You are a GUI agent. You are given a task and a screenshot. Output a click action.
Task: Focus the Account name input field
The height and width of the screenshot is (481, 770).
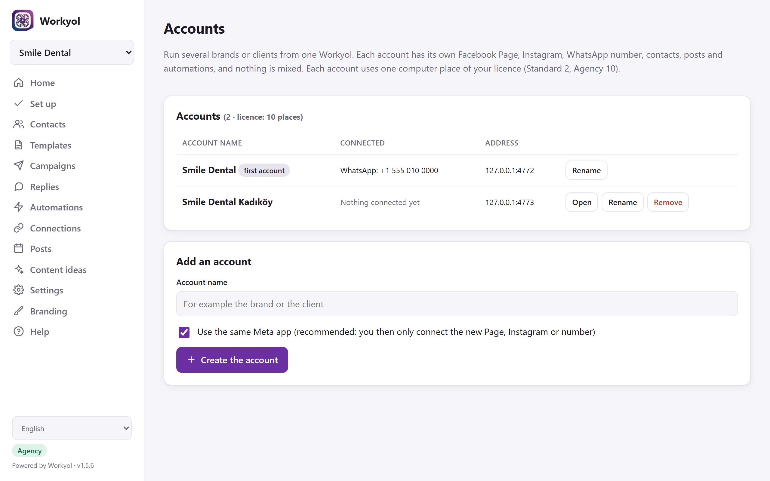(x=457, y=304)
